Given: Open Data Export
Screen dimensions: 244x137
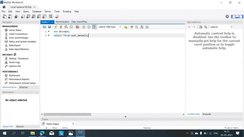Looking at the screenshot, I should pyautogui.click(x=14, y=45).
